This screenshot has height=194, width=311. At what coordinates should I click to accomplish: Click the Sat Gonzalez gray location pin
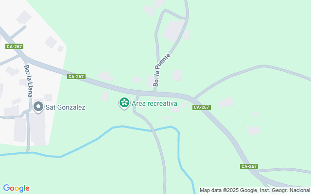pos(38,107)
